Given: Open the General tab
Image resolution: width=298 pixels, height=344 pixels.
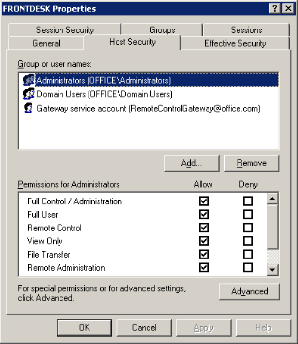Looking at the screenshot, I should [x=46, y=43].
